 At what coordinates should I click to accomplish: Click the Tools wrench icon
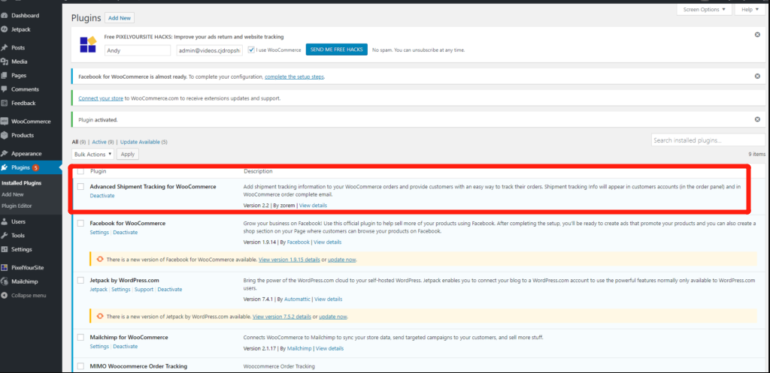[5, 235]
